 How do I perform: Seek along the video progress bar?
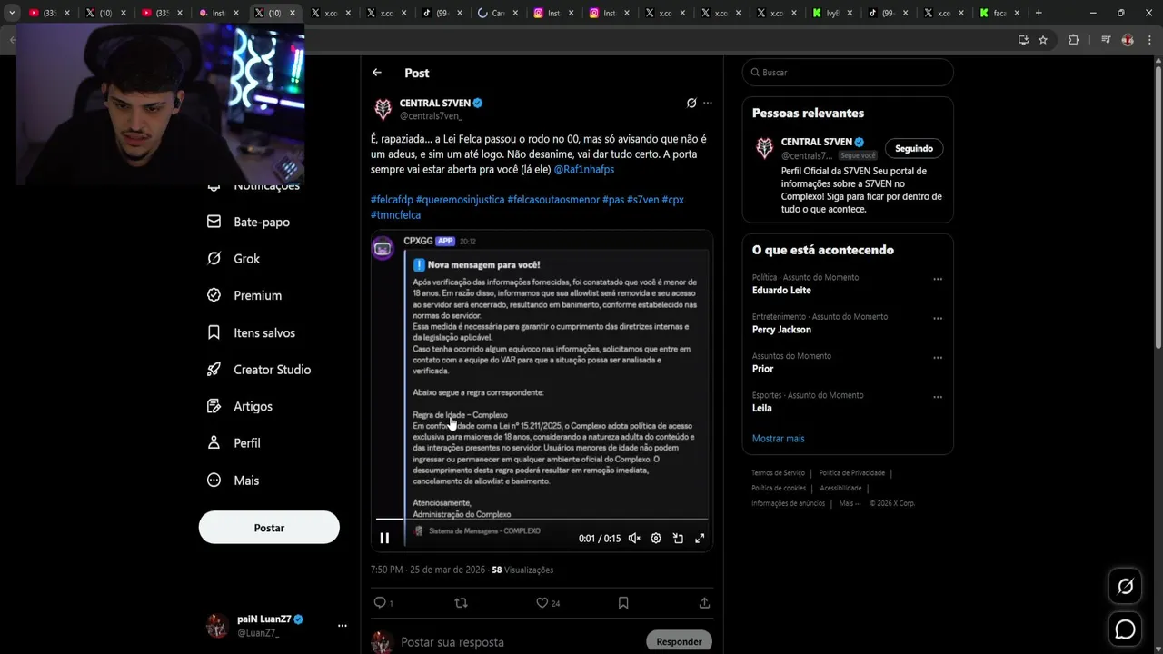pos(542,520)
